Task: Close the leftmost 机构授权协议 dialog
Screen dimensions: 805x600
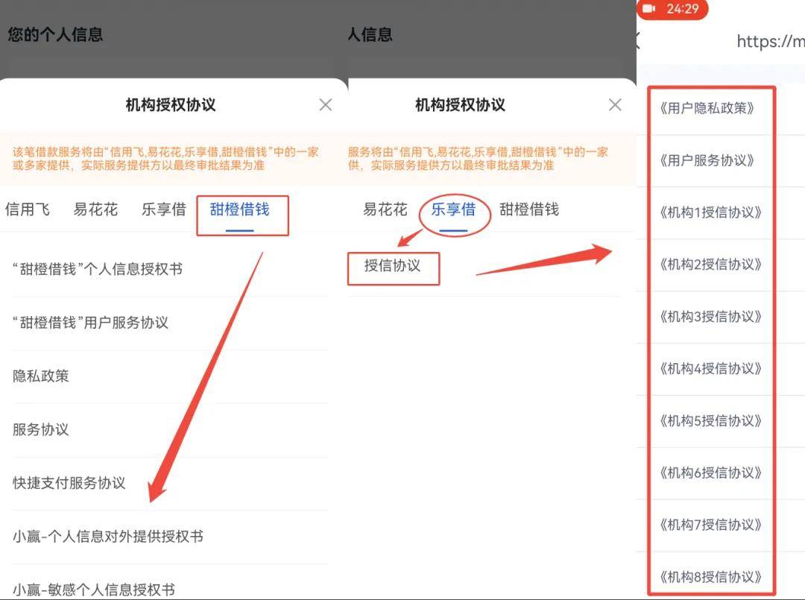Action: coord(325,104)
